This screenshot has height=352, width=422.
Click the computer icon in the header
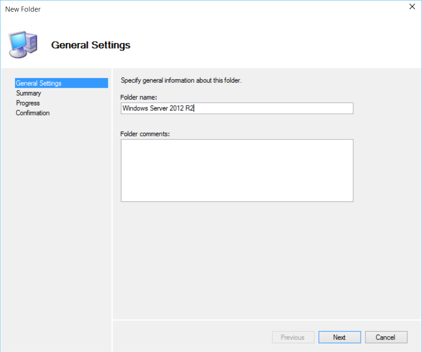pyautogui.click(x=23, y=44)
